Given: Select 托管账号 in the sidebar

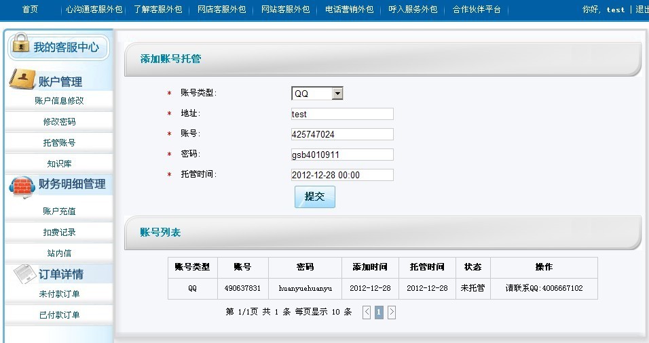Looking at the screenshot, I should click(x=59, y=143).
